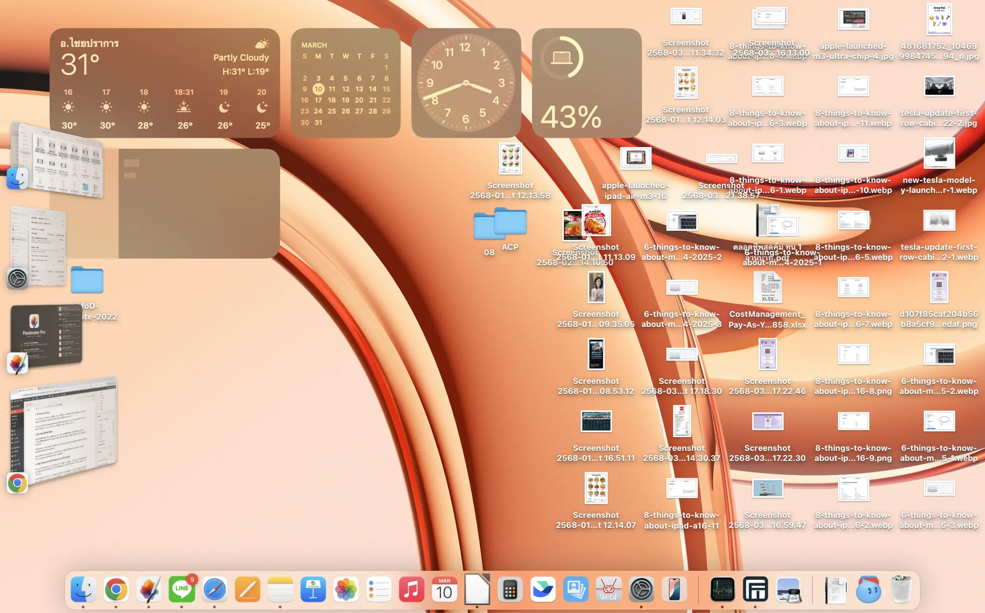Open the WebP converter app in Dock
The width and height of the screenshot is (985, 613).
point(608,589)
